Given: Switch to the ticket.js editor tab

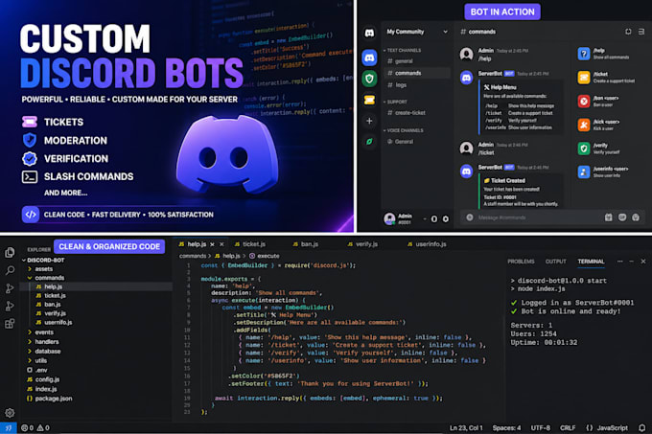Looking at the screenshot, I should 249,244.
